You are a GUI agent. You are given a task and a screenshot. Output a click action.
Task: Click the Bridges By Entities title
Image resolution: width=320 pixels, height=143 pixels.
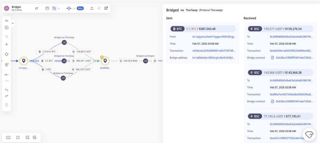click(x=17, y=8)
